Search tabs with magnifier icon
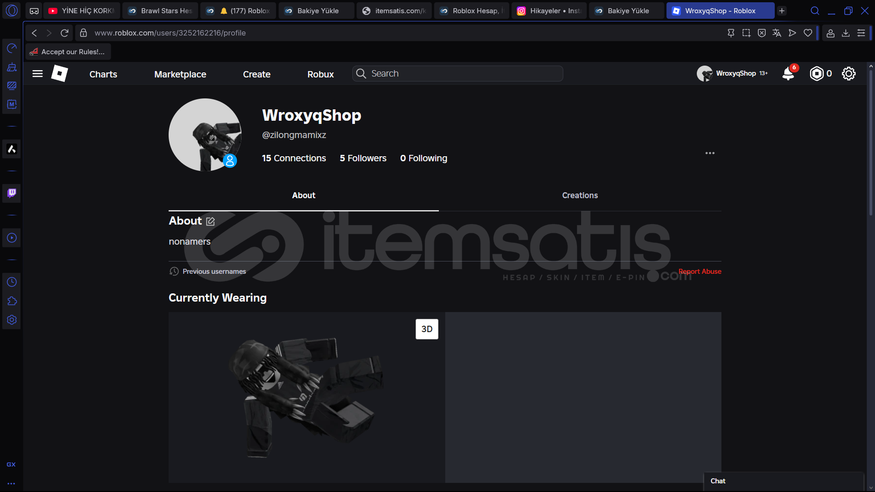This screenshot has width=875, height=492. [x=815, y=10]
